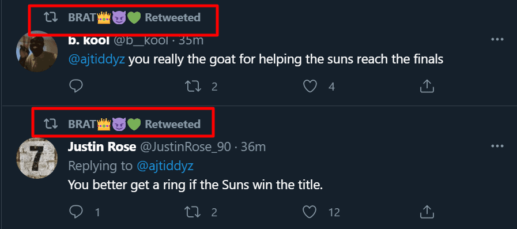The height and width of the screenshot is (229, 517).
Task: Share Justin Rose's tweet
Action: click(427, 212)
